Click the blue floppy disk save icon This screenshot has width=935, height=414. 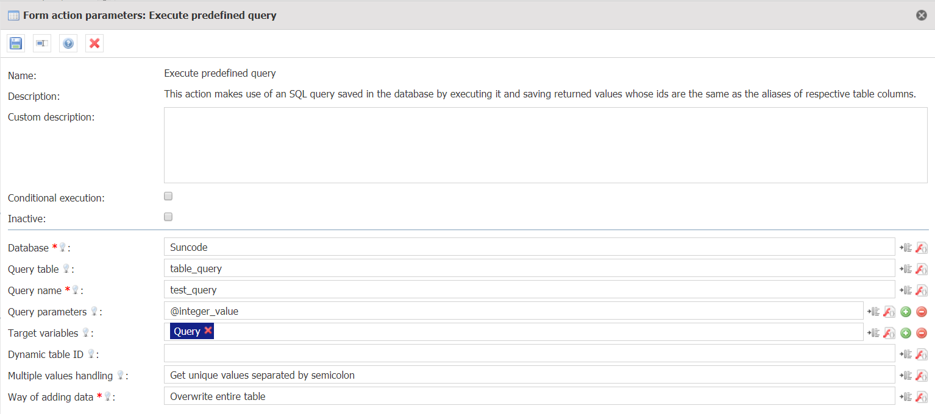point(16,43)
